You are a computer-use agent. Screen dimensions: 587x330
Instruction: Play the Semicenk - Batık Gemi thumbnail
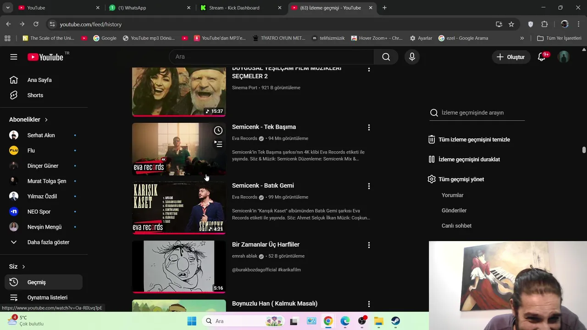click(179, 208)
